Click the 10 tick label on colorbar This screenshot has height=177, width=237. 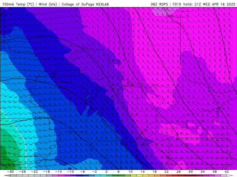[131, 172]
